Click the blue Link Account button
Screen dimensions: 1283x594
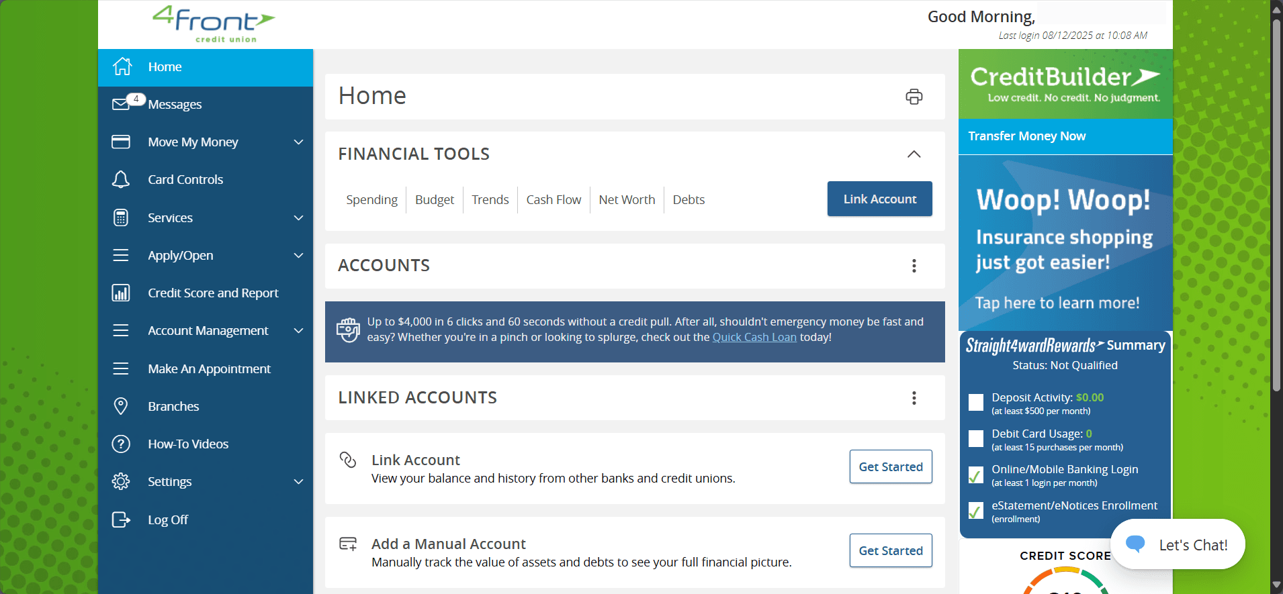click(880, 199)
